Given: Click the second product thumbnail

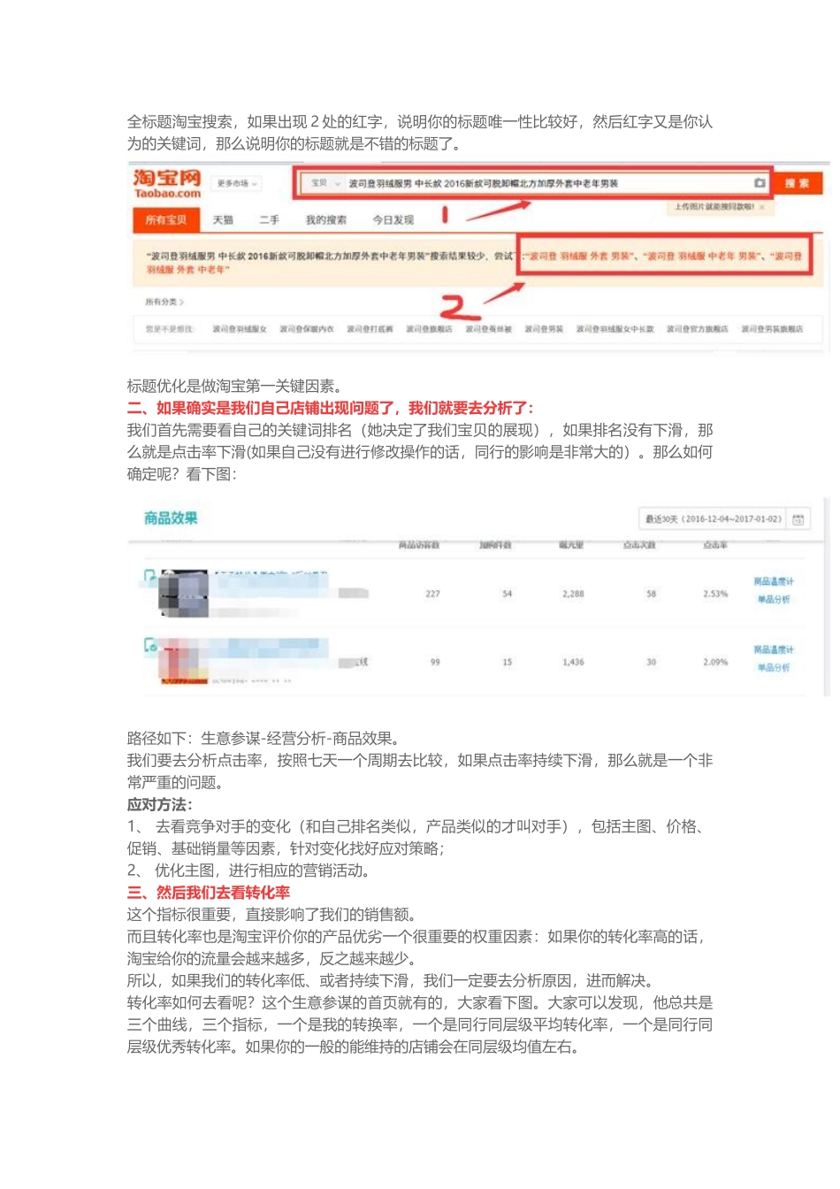Looking at the screenshot, I should [184, 661].
